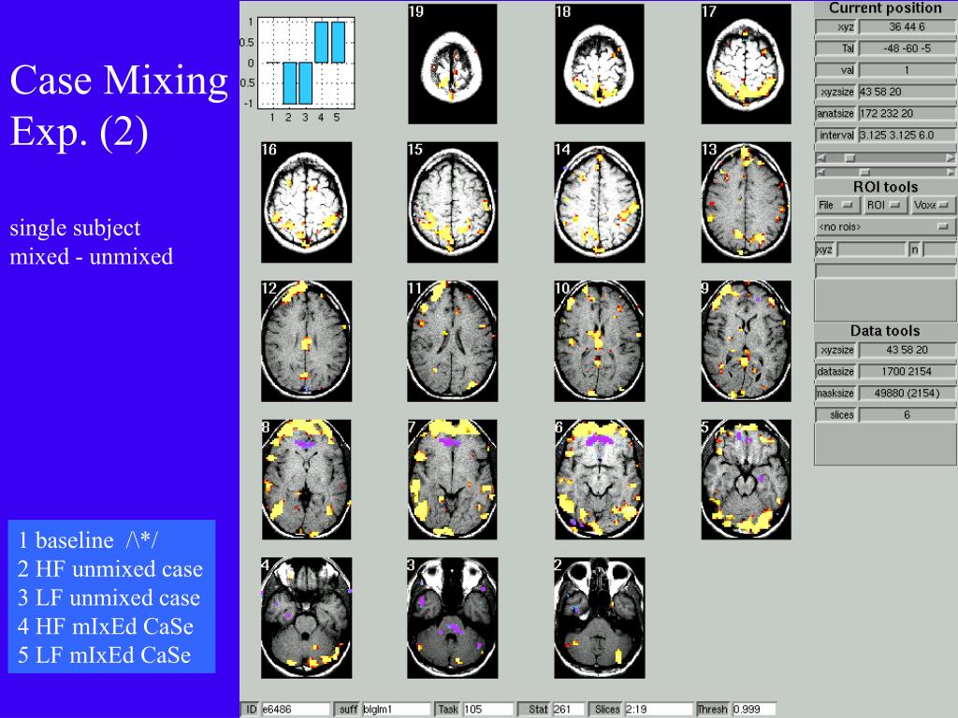The height and width of the screenshot is (718, 958).
Task: Select brain slice 10
Action: pyautogui.click(x=600, y=341)
